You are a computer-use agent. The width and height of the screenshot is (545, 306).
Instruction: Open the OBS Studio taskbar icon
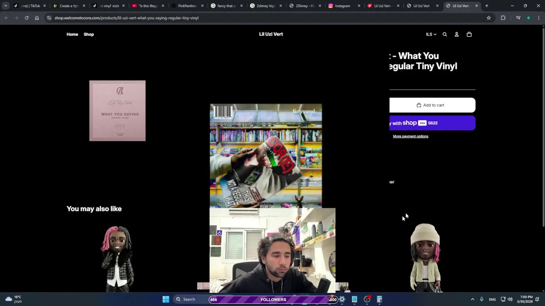[x=367, y=299]
